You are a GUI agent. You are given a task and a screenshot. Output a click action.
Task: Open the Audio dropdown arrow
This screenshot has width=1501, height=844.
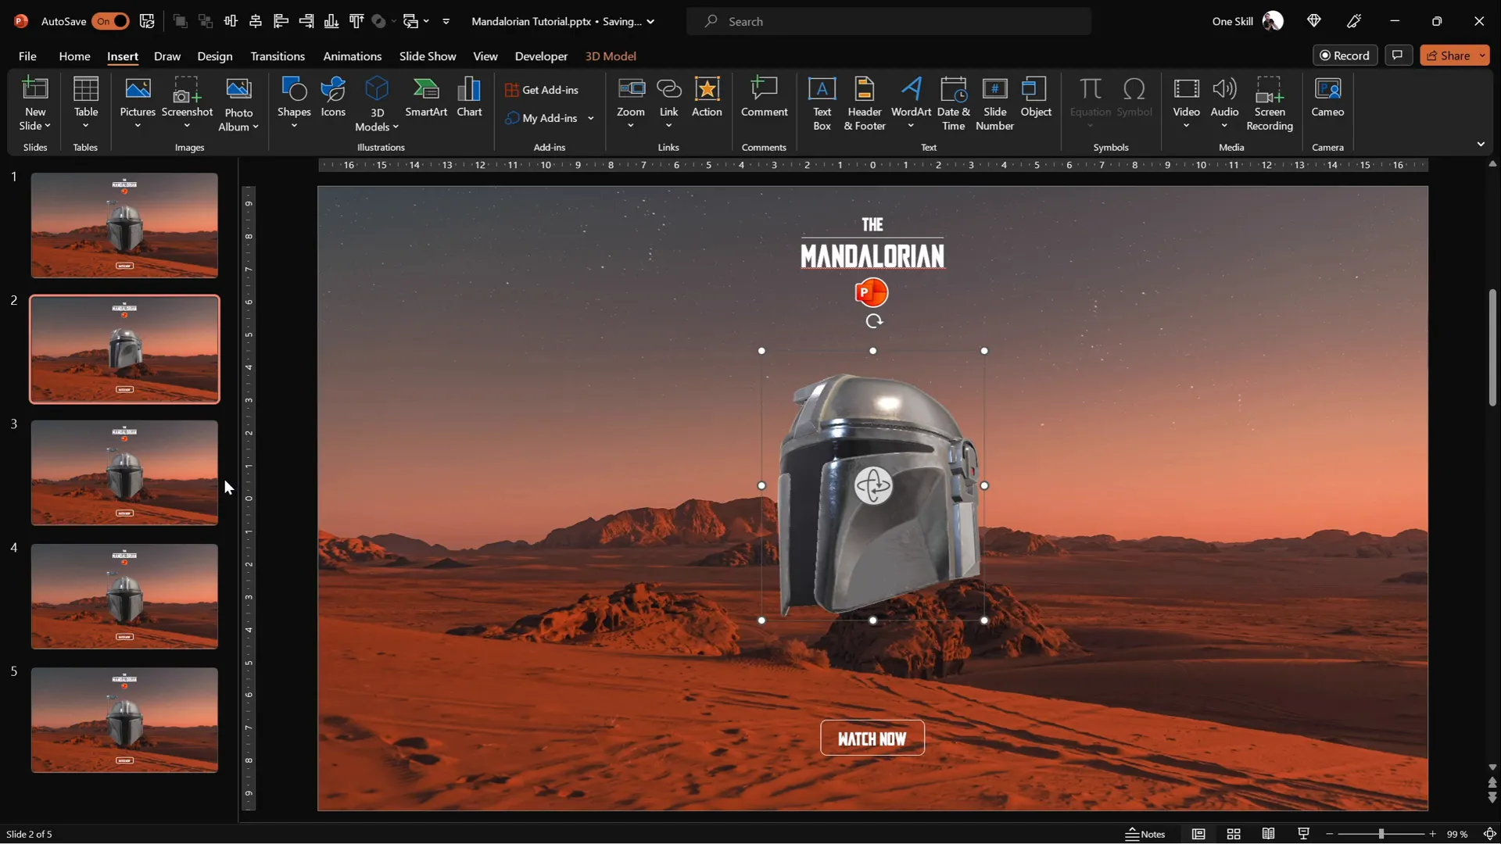(x=1224, y=126)
